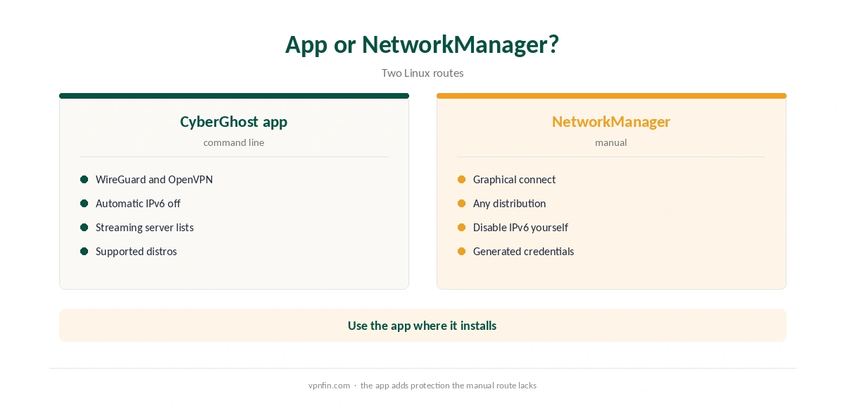The width and height of the screenshot is (845, 406).
Task: Click orange bullet beside 'Generated credentials'
Action: [x=462, y=252]
